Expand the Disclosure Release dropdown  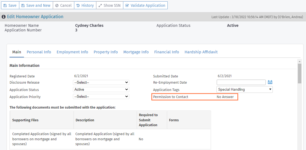101,82
